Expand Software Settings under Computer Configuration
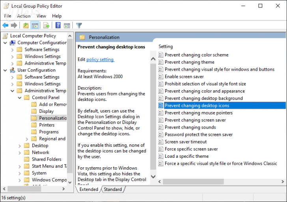287x202 pixels. (x=12, y=50)
